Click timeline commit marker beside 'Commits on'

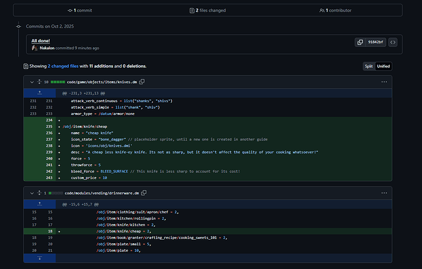[x=18, y=26]
